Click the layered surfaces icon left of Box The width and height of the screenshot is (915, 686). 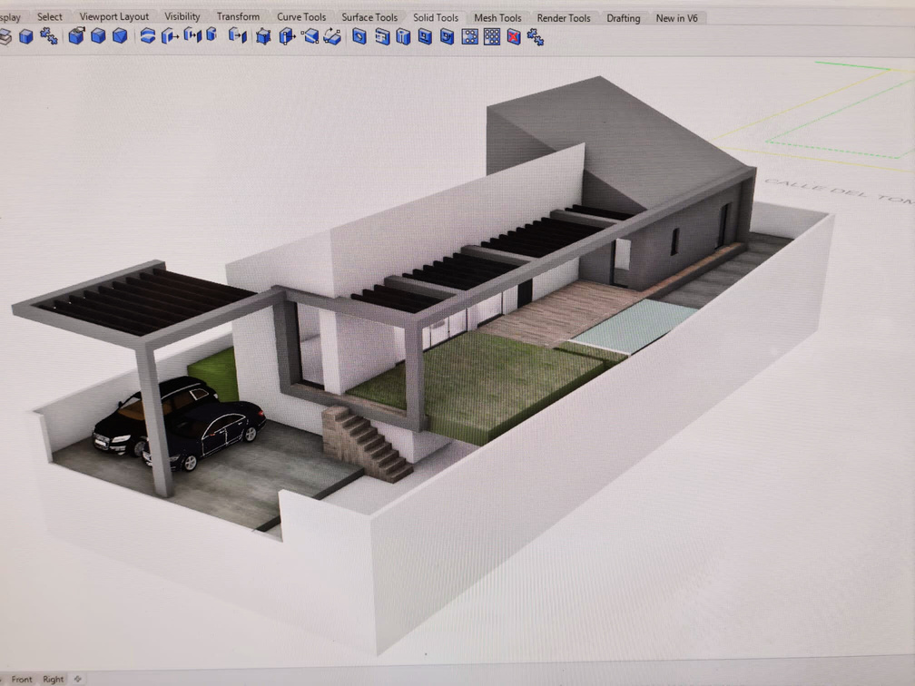[5, 36]
